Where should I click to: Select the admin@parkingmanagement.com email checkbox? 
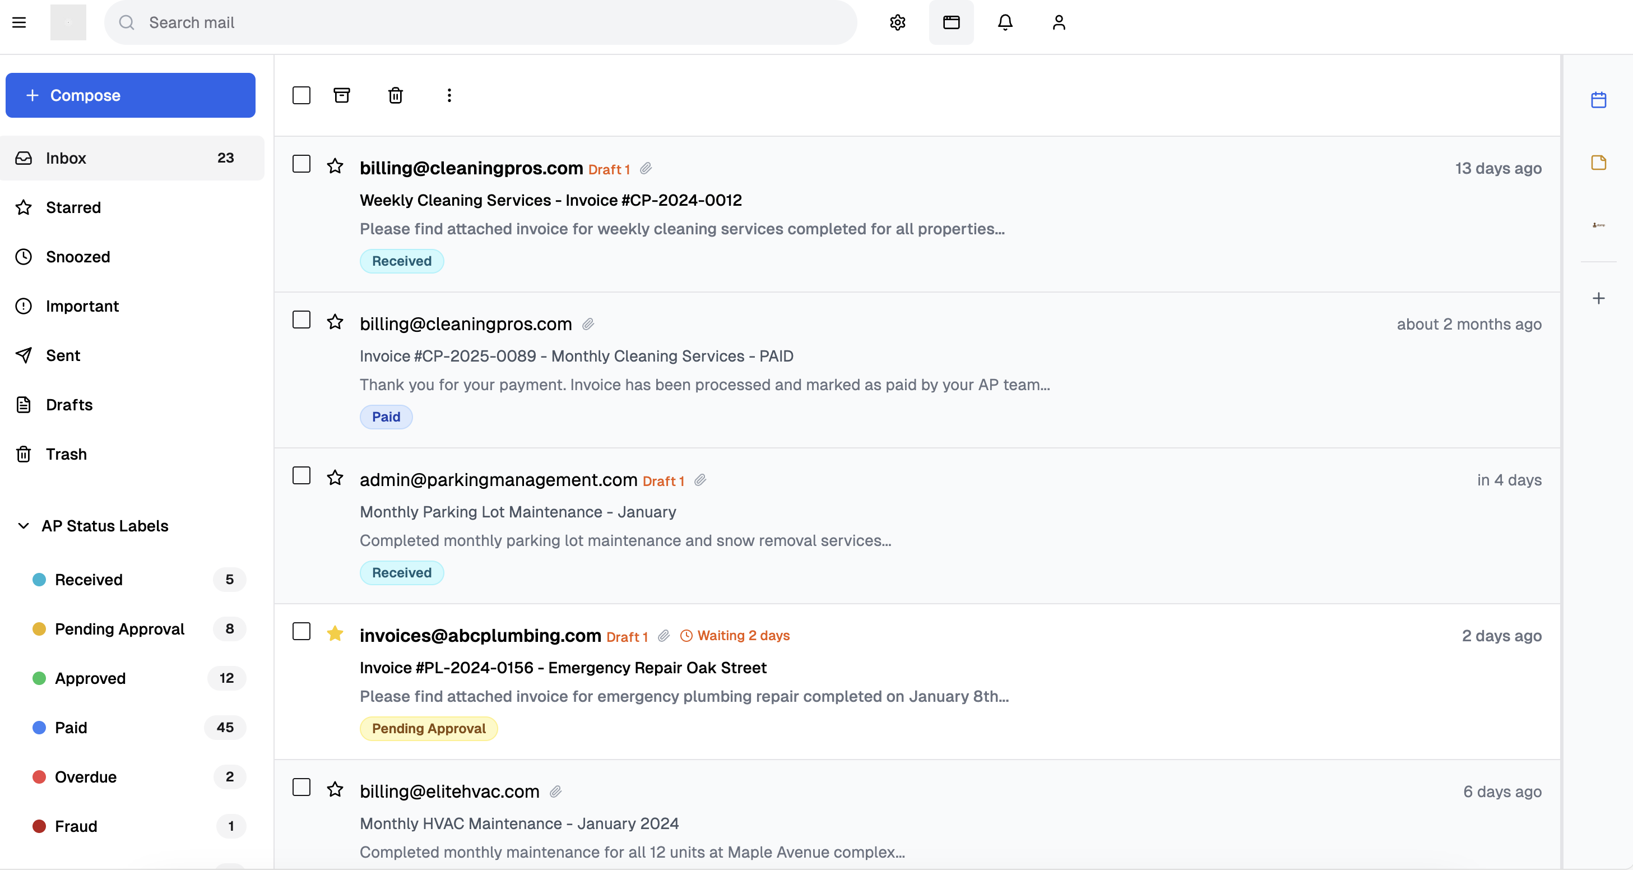301,475
